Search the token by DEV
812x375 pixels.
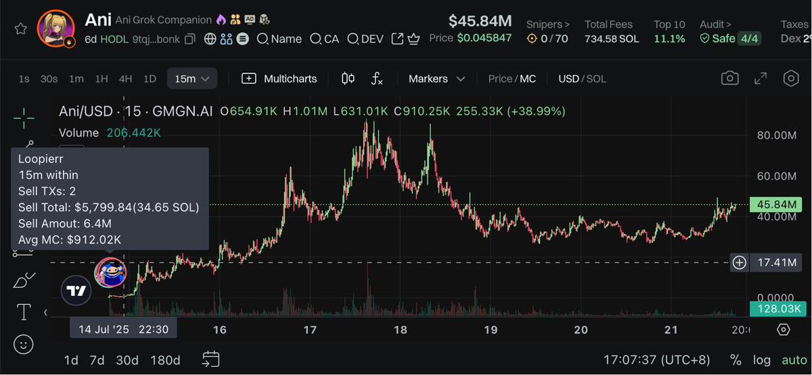[x=365, y=39]
